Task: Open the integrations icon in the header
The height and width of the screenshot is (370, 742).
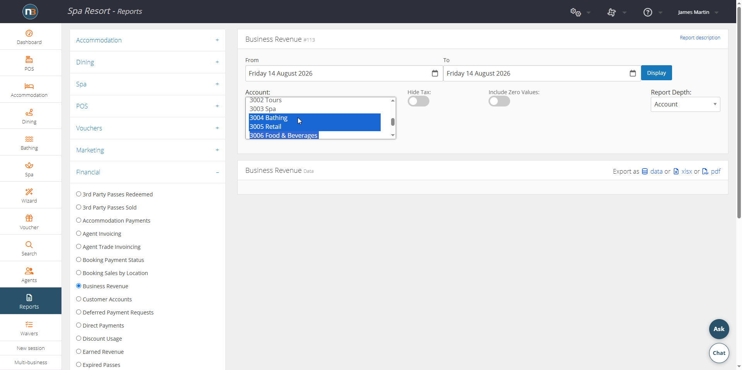Action: pos(611,12)
